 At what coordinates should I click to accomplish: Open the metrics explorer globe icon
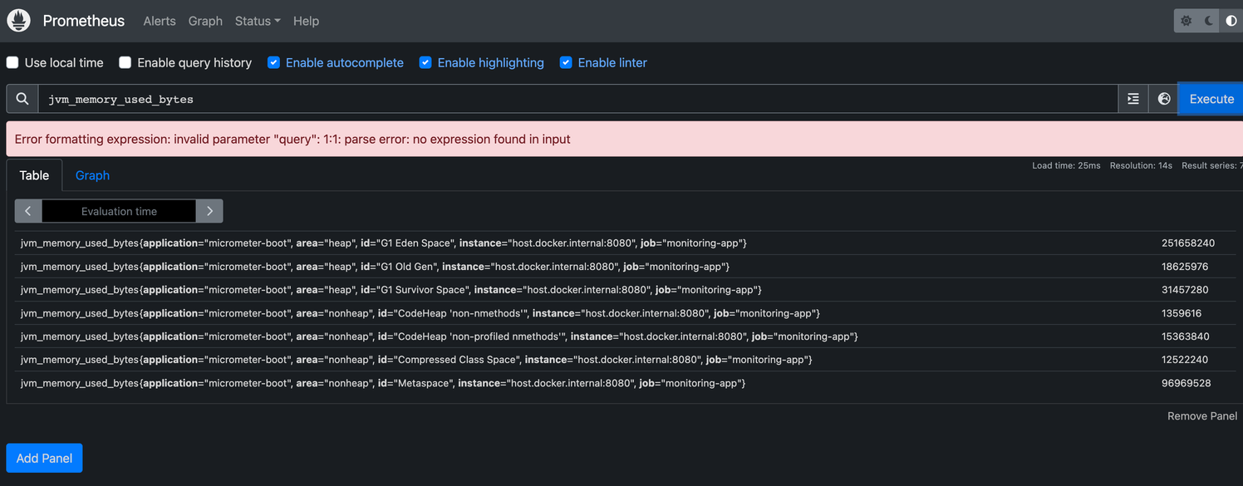pyautogui.click(x=1164, y=98)
